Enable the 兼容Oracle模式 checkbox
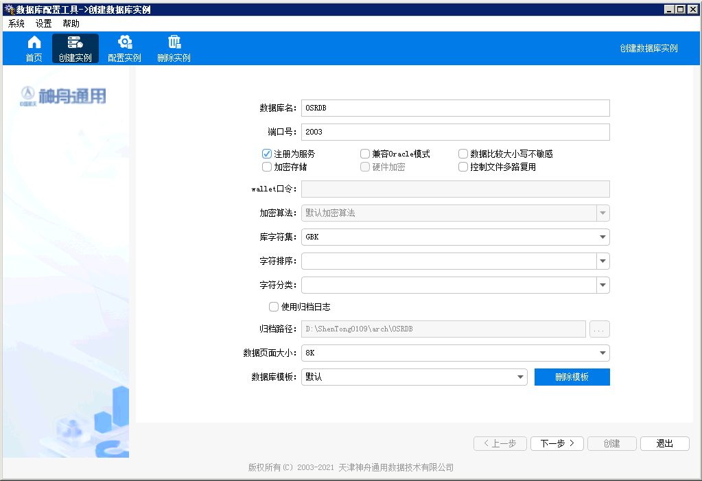This screenshot has width=702, height=481. [x=365, y=154]
